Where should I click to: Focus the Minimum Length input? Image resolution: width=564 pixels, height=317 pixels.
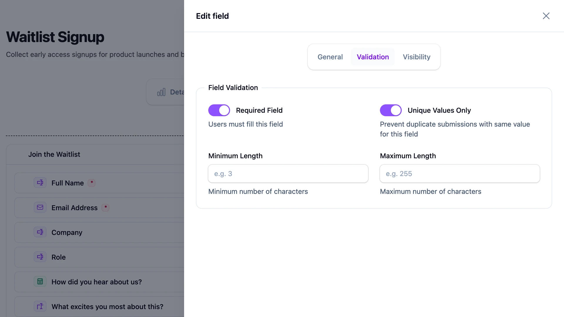pyautogui.click(x=288, y=174)
